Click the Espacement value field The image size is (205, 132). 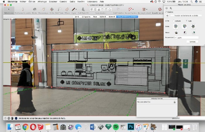click(x=186, y=38)
